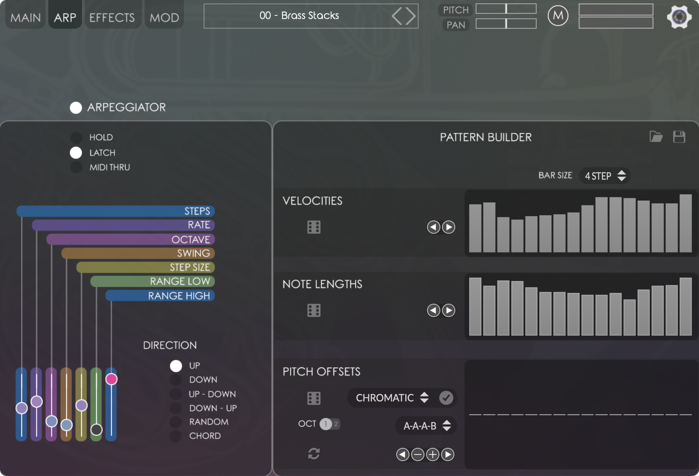
Task: Shift Note Lengths pattern left with arrow
Action: 433,311
